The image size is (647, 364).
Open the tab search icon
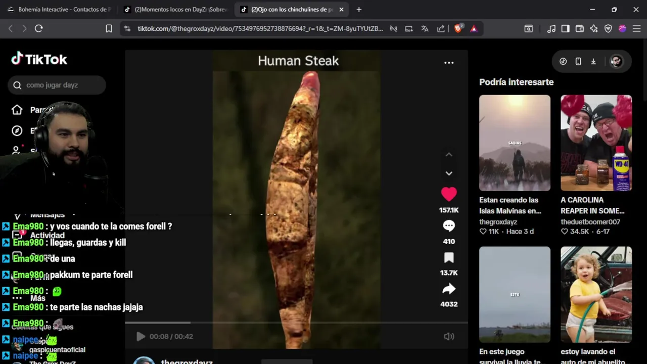(529, 29)
